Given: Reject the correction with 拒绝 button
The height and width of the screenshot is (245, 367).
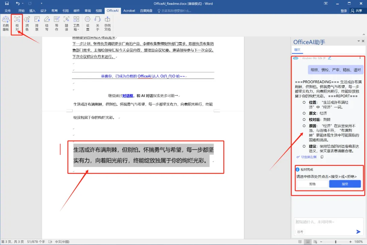Looking at the screenshot, I should (312, 184).
